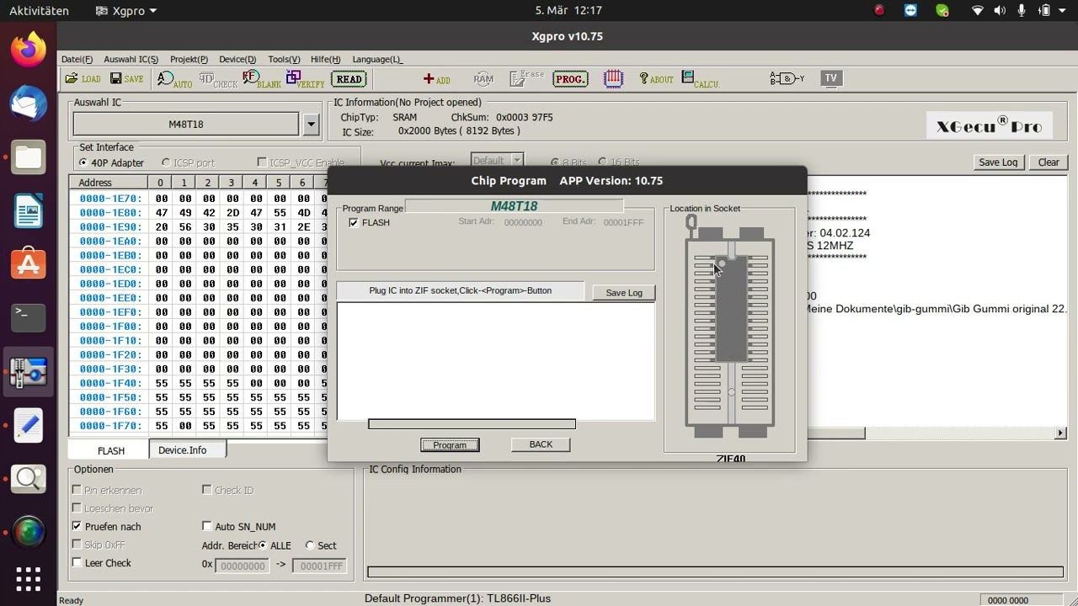Click the ADD toolbar icon

436,79
